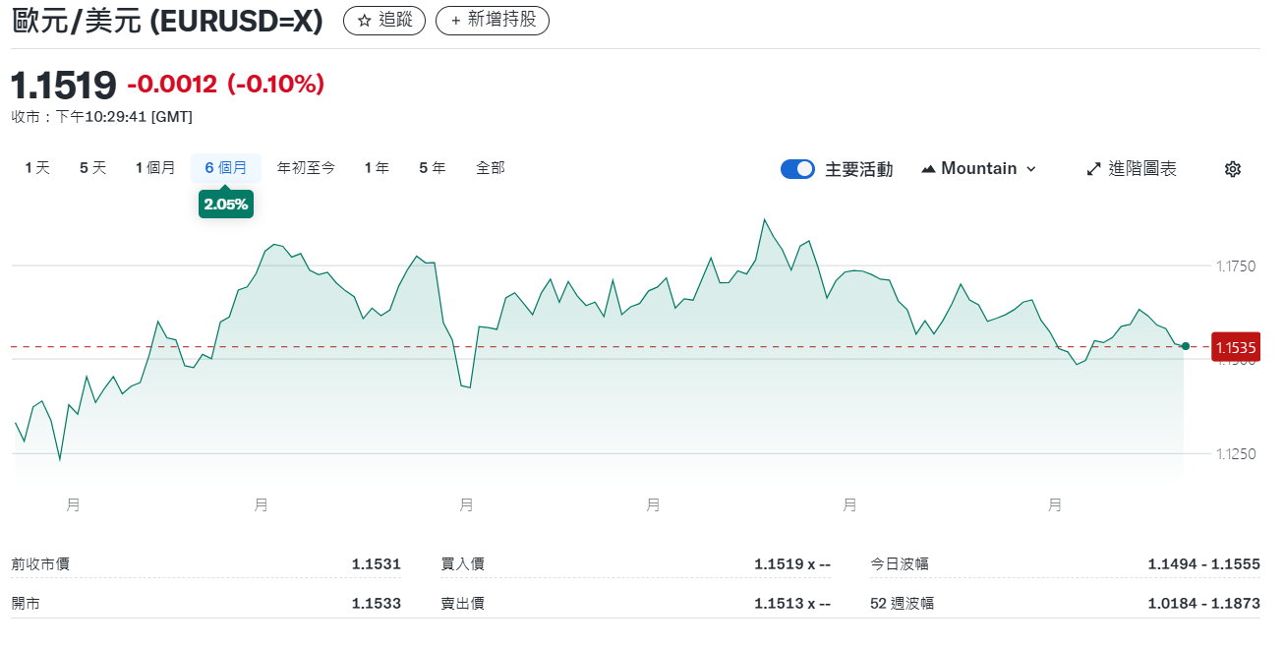This screenshot has height=648, width=1284.
Task: Click the 追蹤 follow button label
Action: [395, 21]
